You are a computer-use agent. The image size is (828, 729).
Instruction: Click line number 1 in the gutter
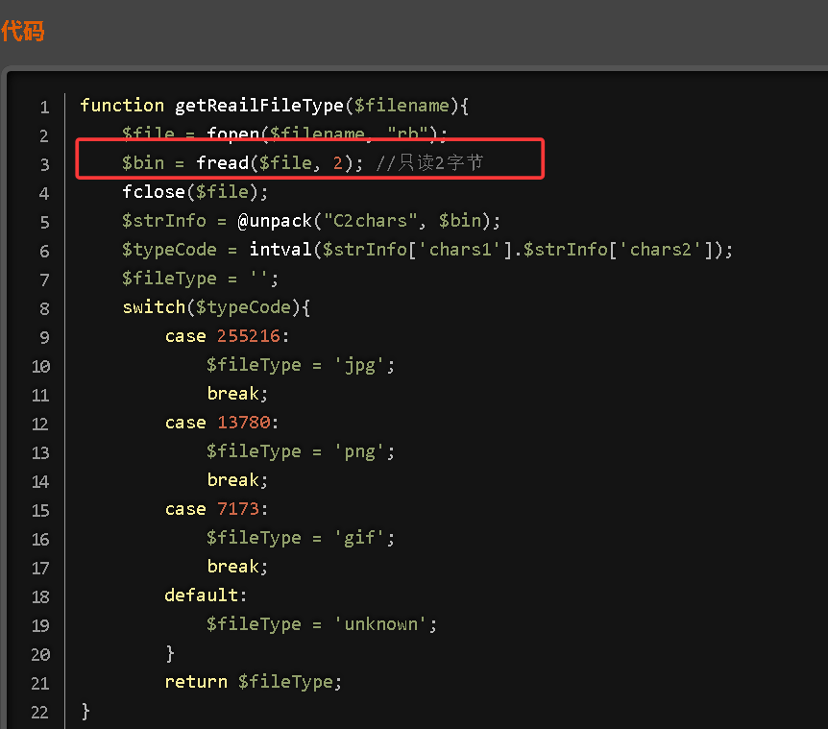point(45,108)
